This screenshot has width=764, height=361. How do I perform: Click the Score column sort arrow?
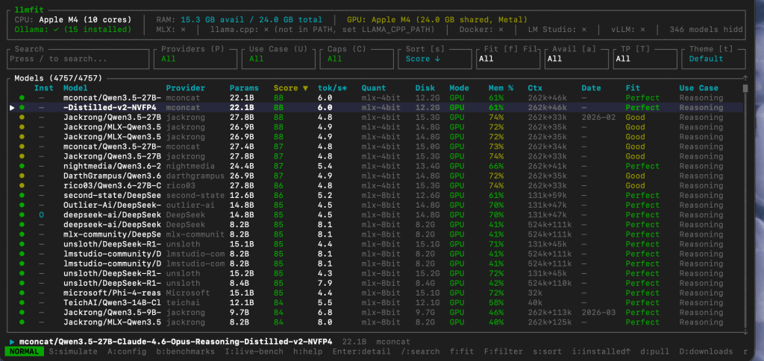(305, 88)
